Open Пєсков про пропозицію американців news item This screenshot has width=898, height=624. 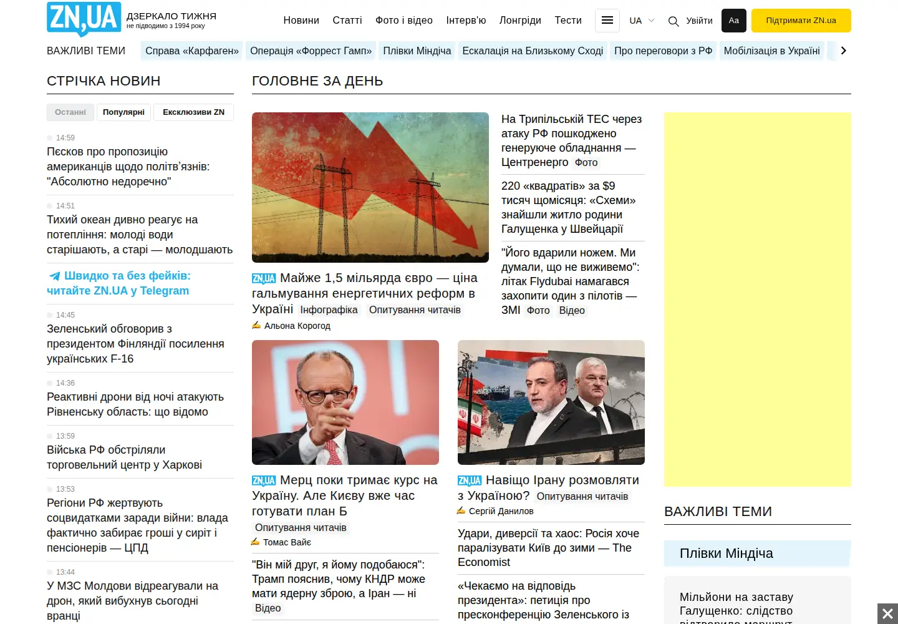[128, 167]
